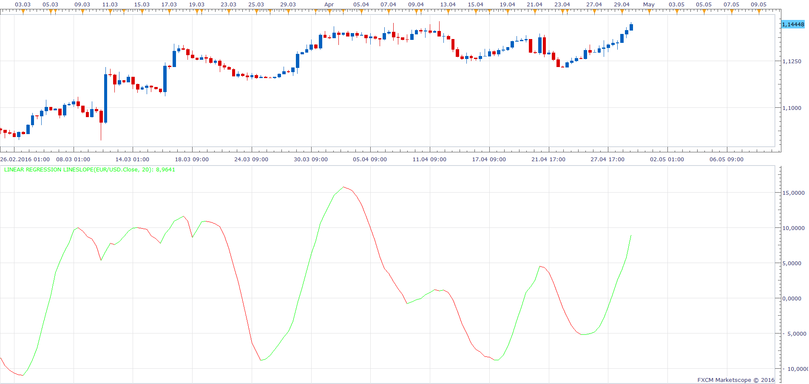Image resolution: width=809 pixels, height=384 pixels.
Task: Select the orange marker below 19.04
Action: click(x=508, y=11)
